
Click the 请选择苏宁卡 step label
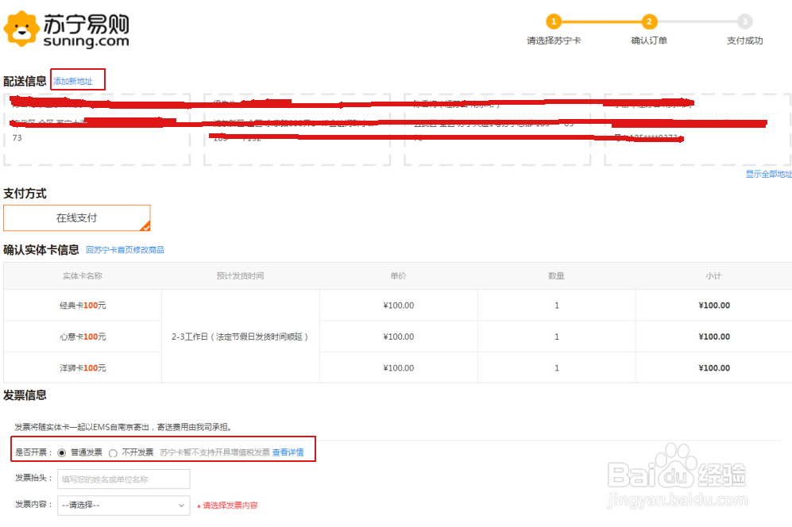(554, 41)
